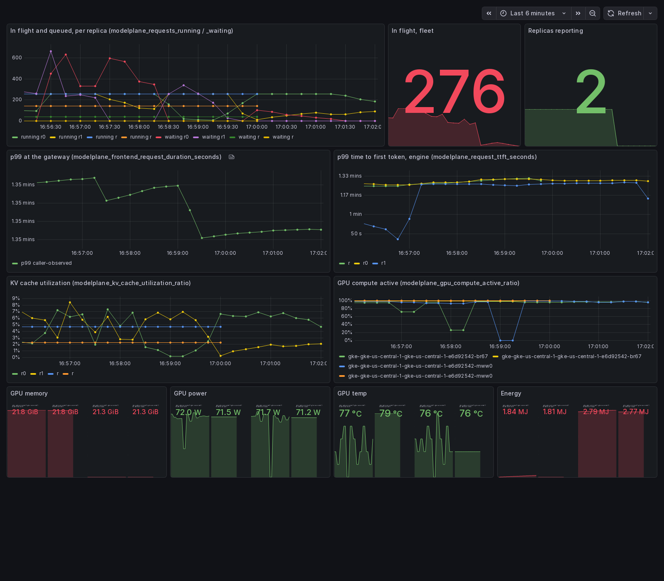Open the panel description icon beside p99 gateway title
This screenshot has width=664, height=581.
coord(232,157)
